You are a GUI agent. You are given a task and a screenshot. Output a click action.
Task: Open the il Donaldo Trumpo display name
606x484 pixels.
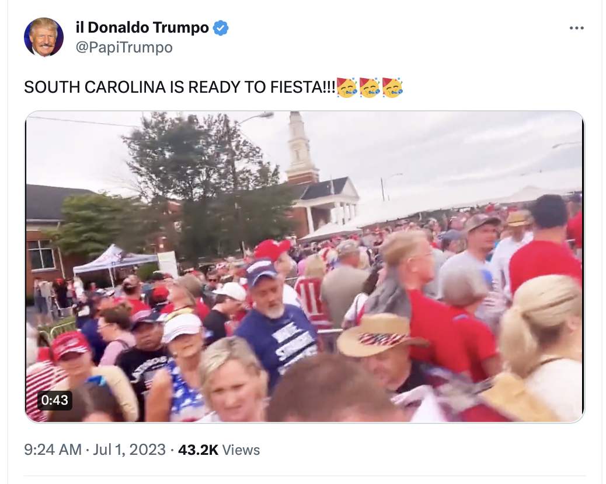tap(142, 28)
